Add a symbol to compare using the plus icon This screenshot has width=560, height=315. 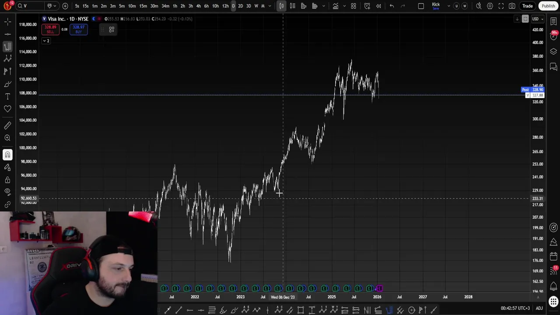click(x=65, y=6)
